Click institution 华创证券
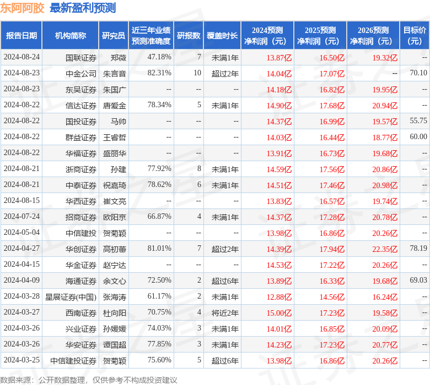Viewport: 430px width, 385px height. click(81, 249)
